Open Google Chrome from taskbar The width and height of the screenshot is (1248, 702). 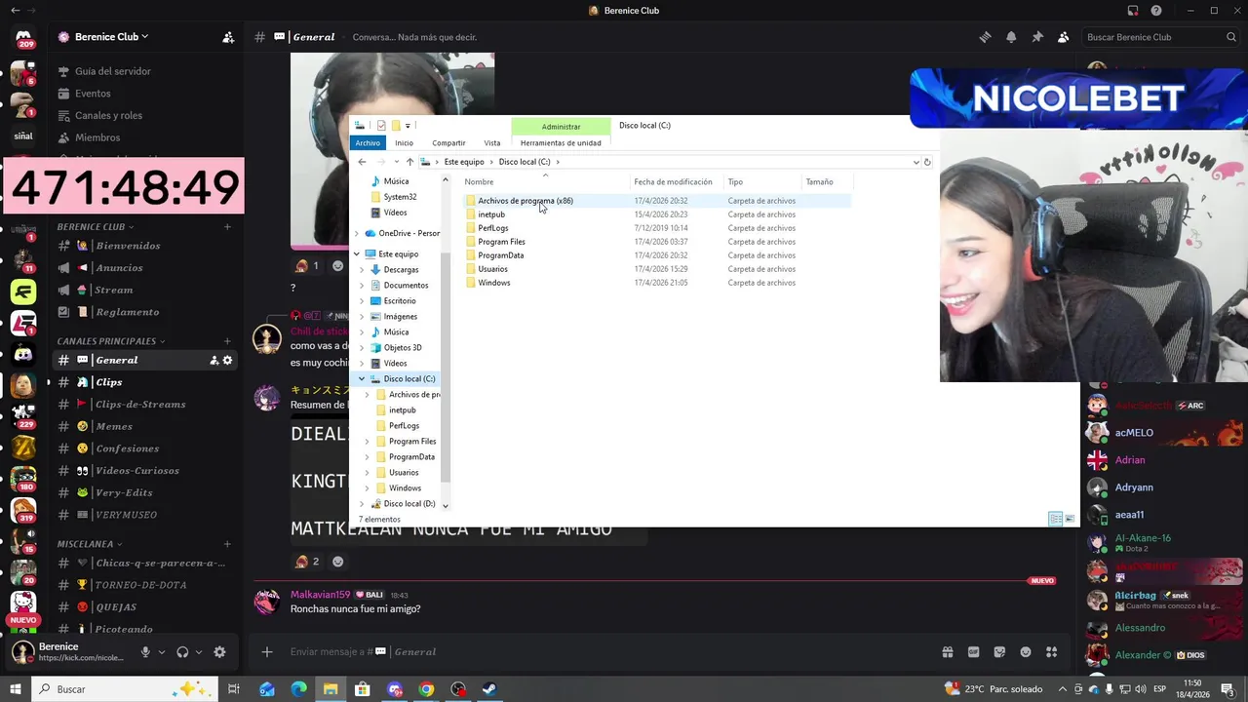[426, 689]
